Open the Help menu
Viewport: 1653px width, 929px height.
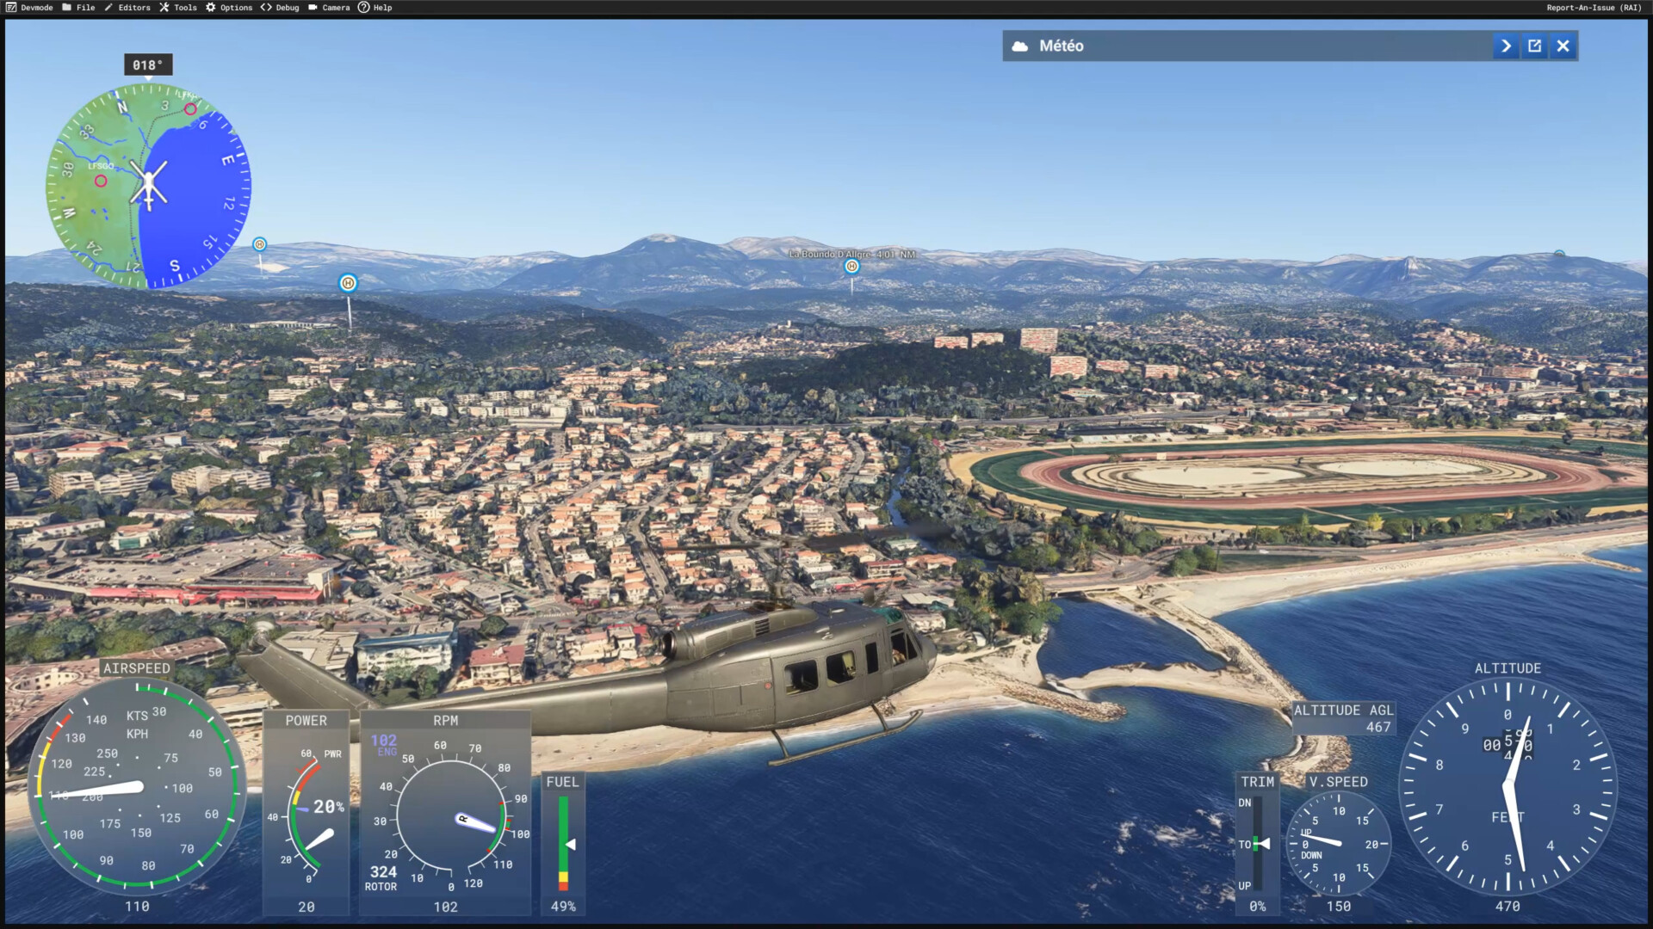click(375, 8)
